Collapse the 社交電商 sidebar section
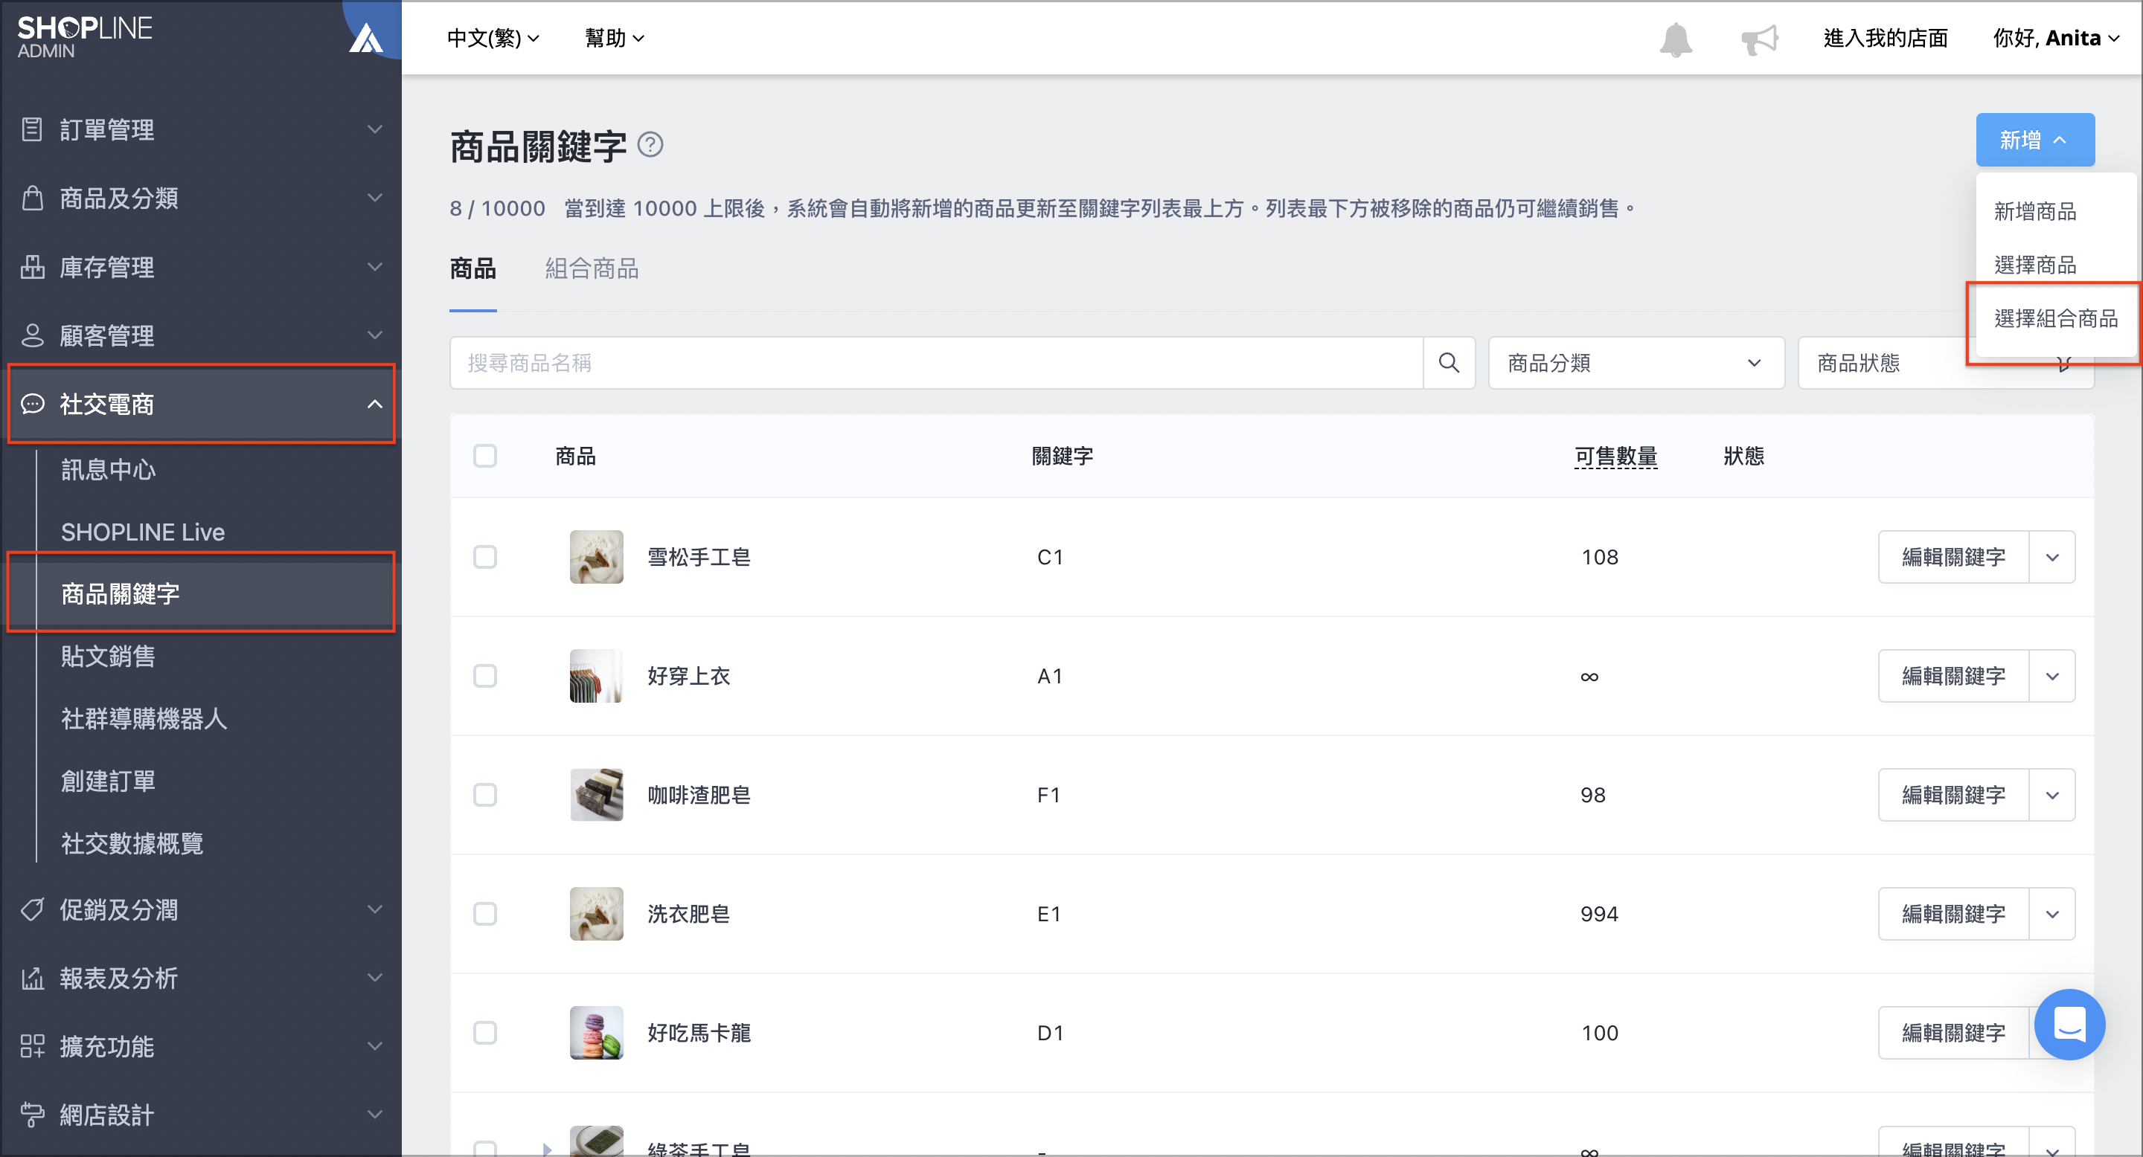The image size is (2143, 1157). tap(374, 404)
